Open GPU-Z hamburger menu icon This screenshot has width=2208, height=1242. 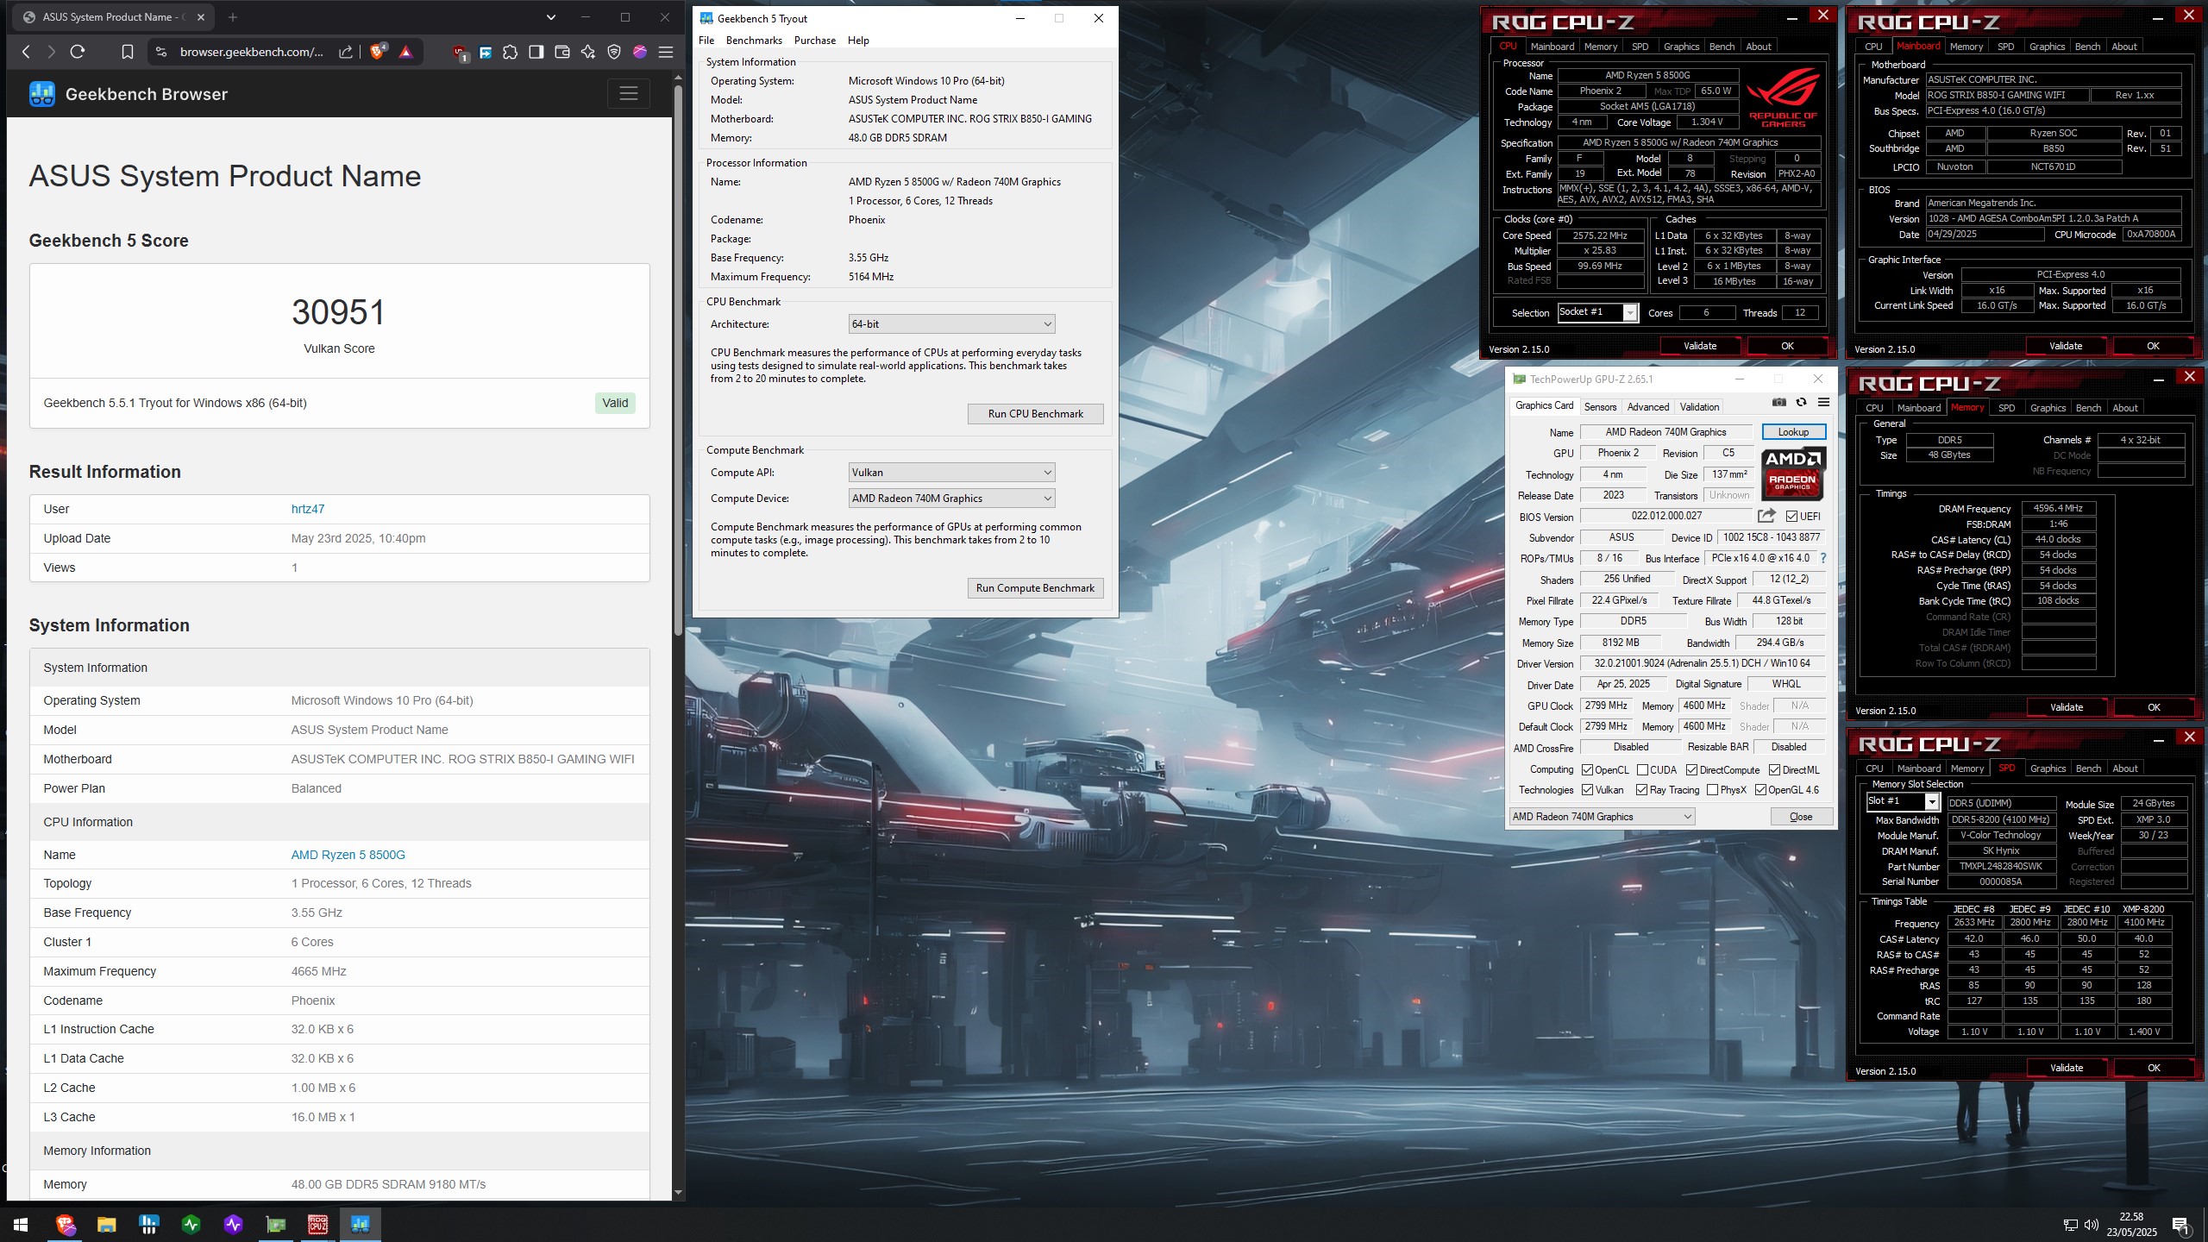pos(1823,402)
